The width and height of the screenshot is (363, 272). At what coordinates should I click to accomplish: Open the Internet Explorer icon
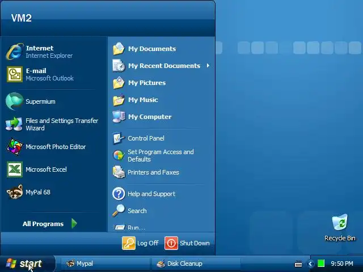point(15,52)
